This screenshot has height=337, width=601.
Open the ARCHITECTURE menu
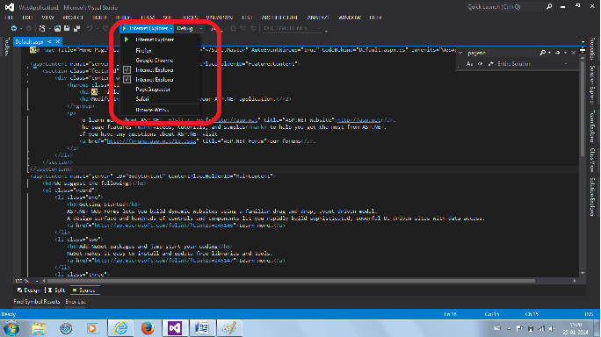[279, 18]
